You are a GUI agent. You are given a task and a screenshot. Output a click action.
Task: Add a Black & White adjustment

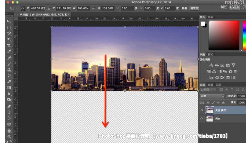tap(219, 71)
